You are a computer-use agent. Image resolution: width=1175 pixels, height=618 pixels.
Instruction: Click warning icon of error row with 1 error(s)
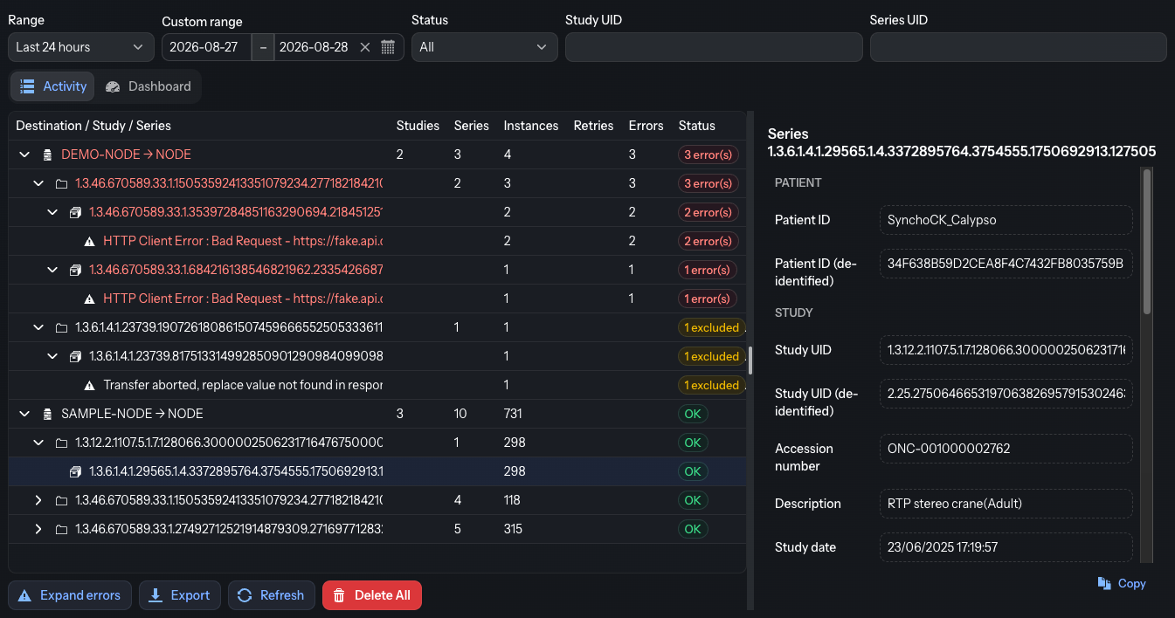coord(89,299)
